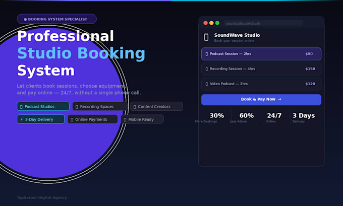
Task: Click the SoundWave Studio logo icon
Action: coord(206,37)
